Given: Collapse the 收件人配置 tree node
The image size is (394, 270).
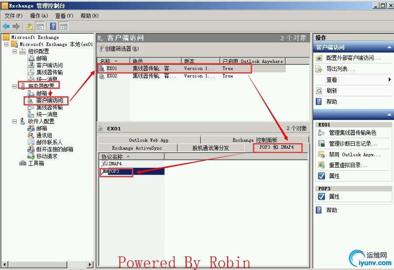Looking at the screenshot, I should (x=14, y=121).
